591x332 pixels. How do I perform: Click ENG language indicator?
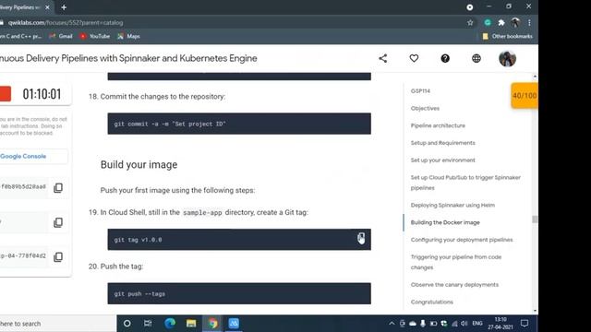tap(477, 324)
